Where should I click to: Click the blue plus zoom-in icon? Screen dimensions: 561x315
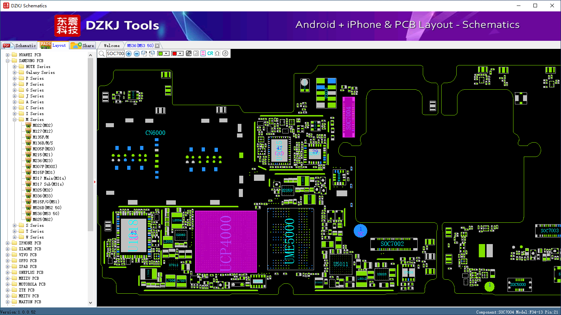[x=129, y=54]
